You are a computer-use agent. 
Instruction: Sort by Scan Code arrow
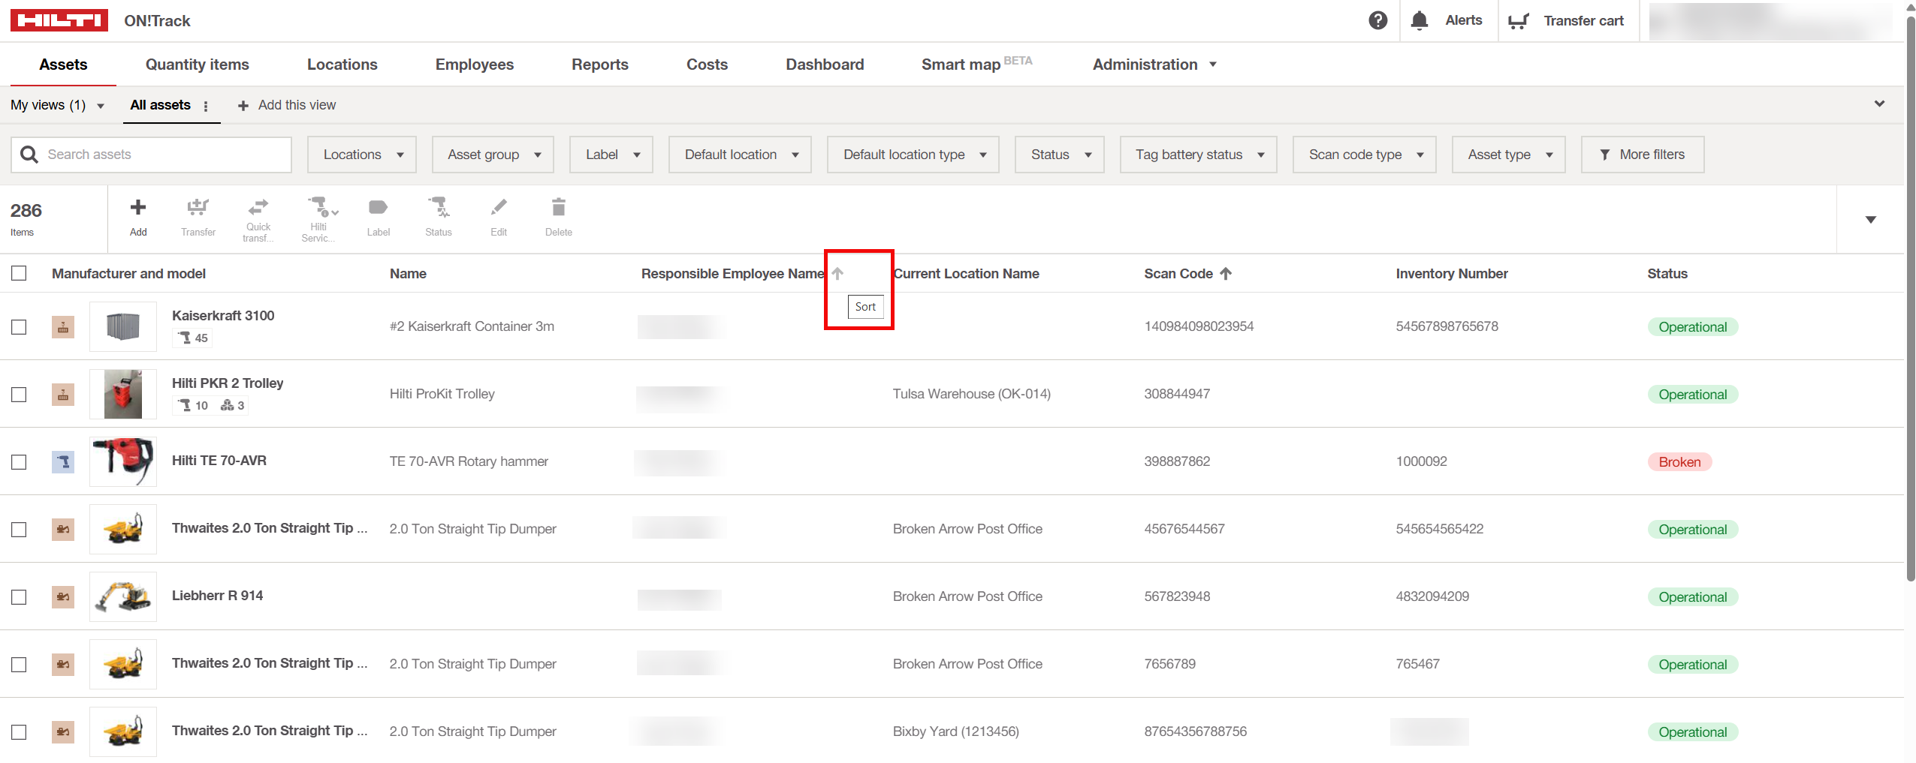(1226, 274)
